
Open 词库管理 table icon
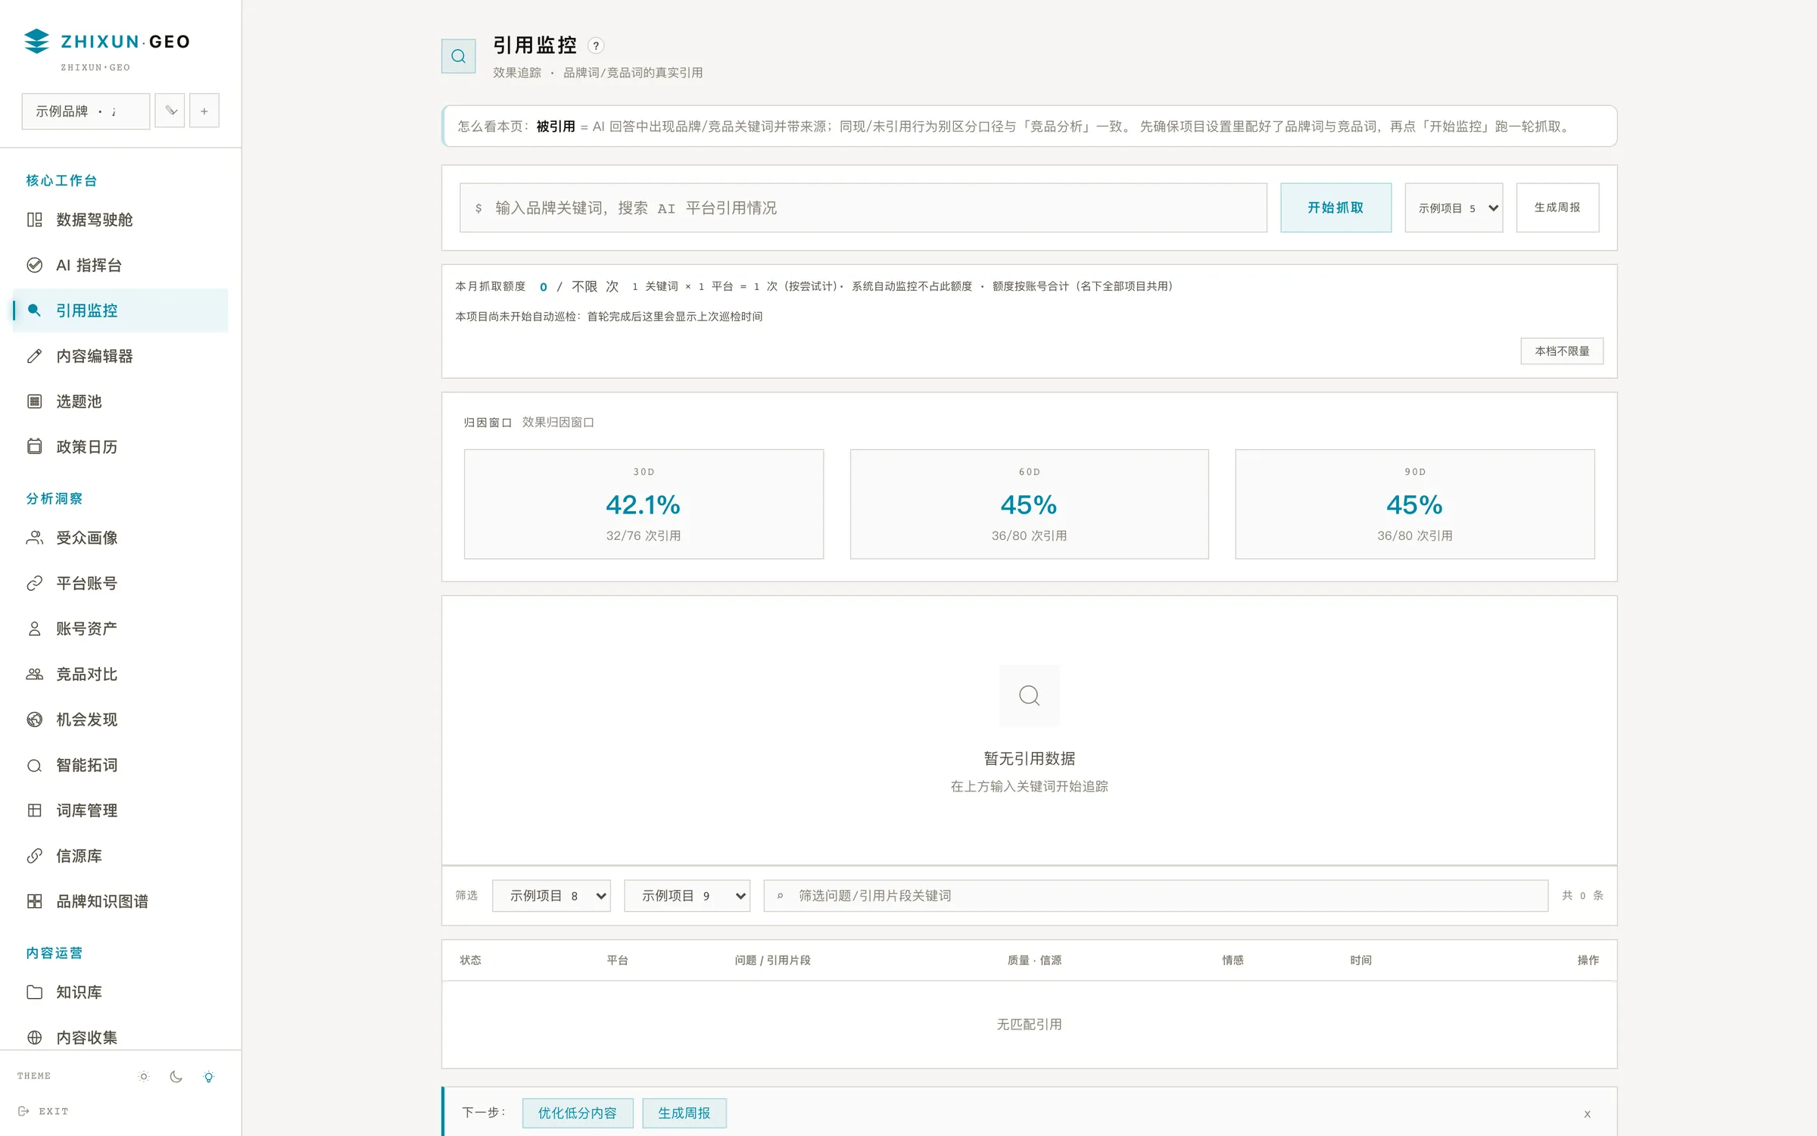point(34,810)
